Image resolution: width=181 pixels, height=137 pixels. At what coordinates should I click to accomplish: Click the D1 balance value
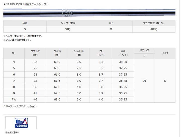point(144,81)
